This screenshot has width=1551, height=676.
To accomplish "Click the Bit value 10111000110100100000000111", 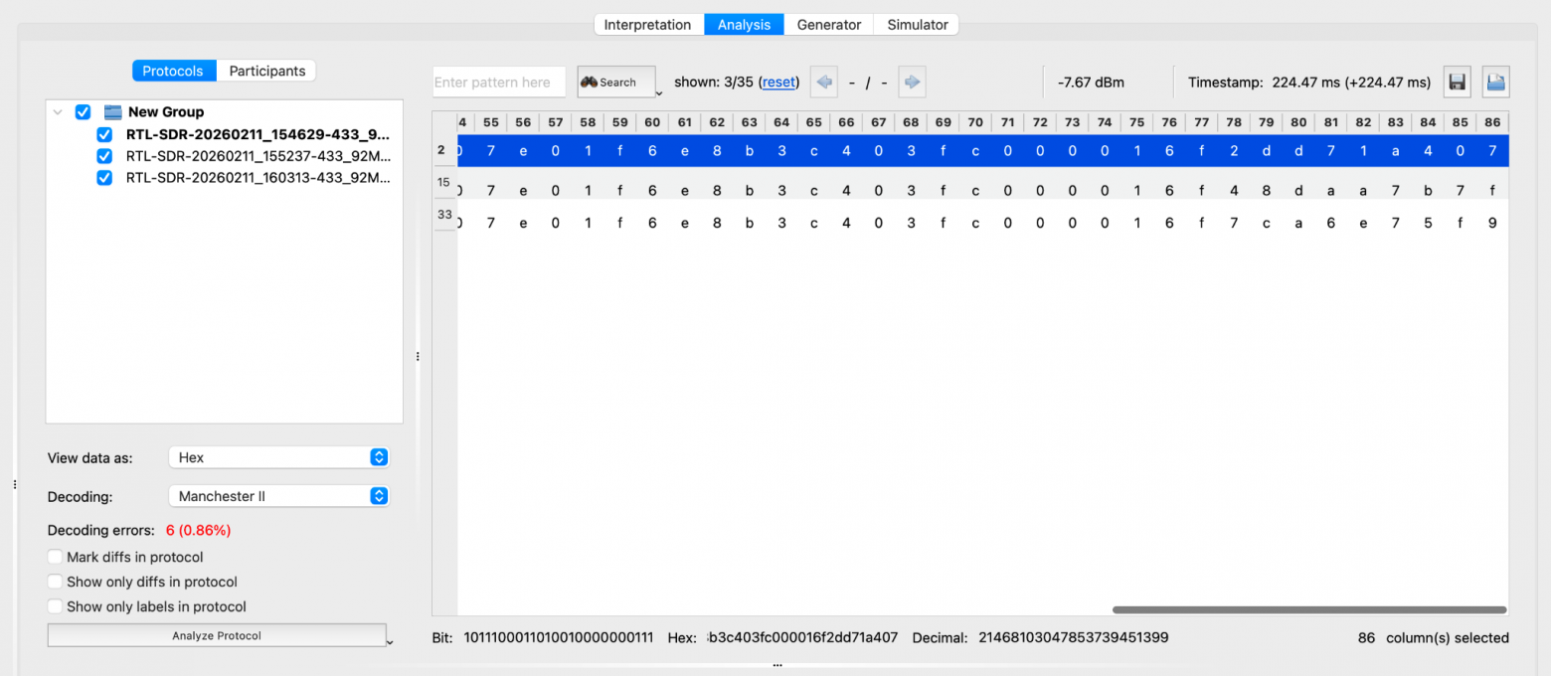I will click(x=559, y=638).
